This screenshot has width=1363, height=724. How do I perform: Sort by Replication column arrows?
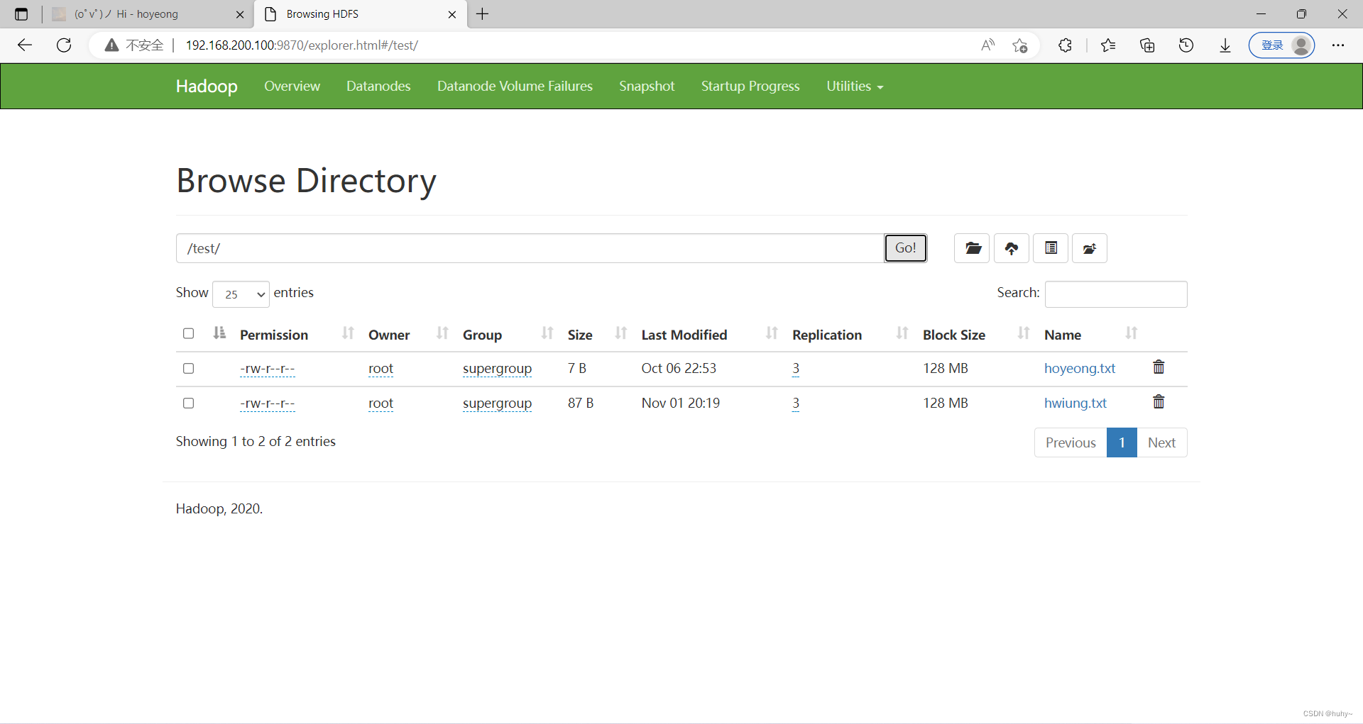point(902,333)
